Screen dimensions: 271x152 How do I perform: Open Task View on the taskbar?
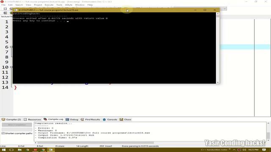click(x=11, y=150)
